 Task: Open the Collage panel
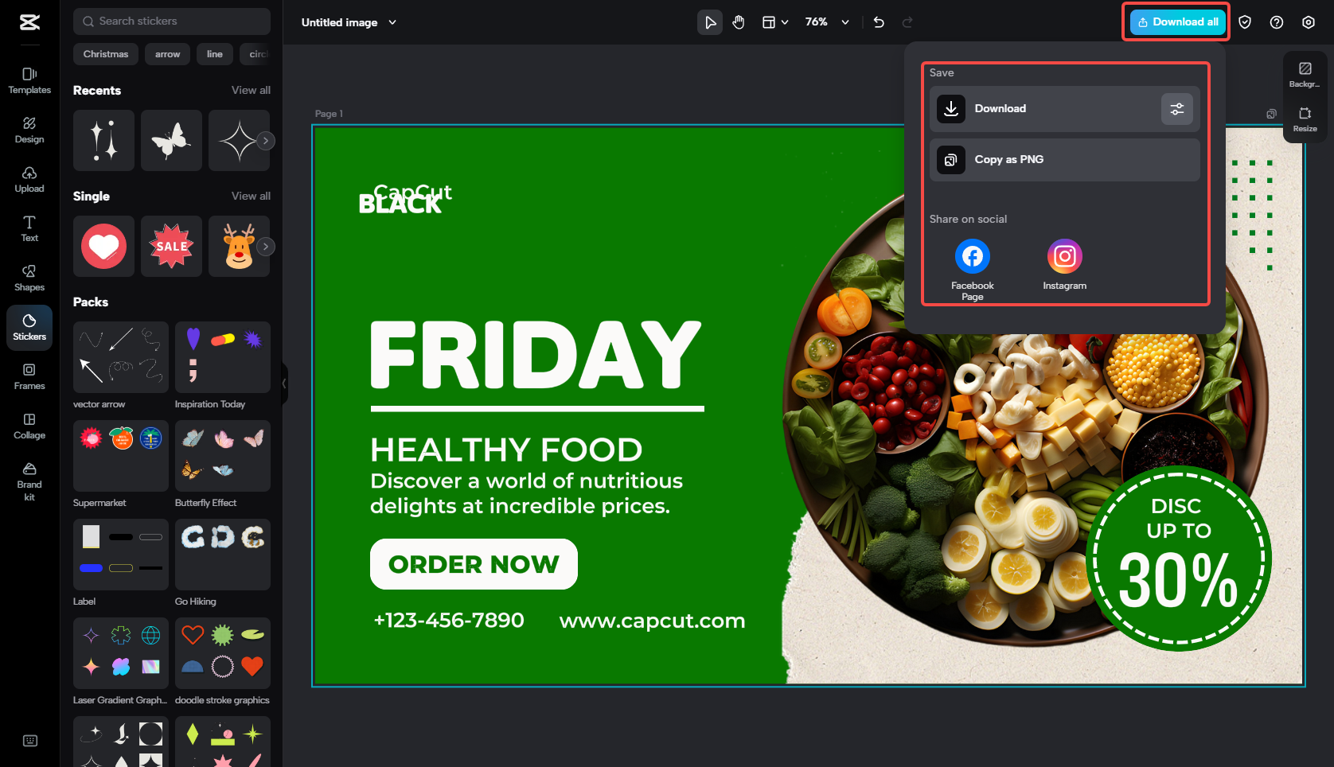[x=29, y=426]
